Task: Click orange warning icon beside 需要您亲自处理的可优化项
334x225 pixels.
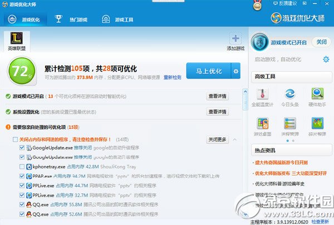Action: pos(8,127)
